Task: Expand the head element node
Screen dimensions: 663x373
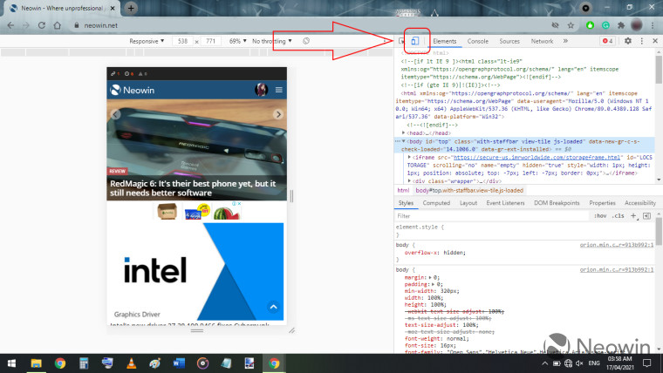Action: pos(403,132)
